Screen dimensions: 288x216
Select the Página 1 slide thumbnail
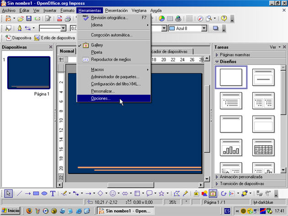pos(29,73)
